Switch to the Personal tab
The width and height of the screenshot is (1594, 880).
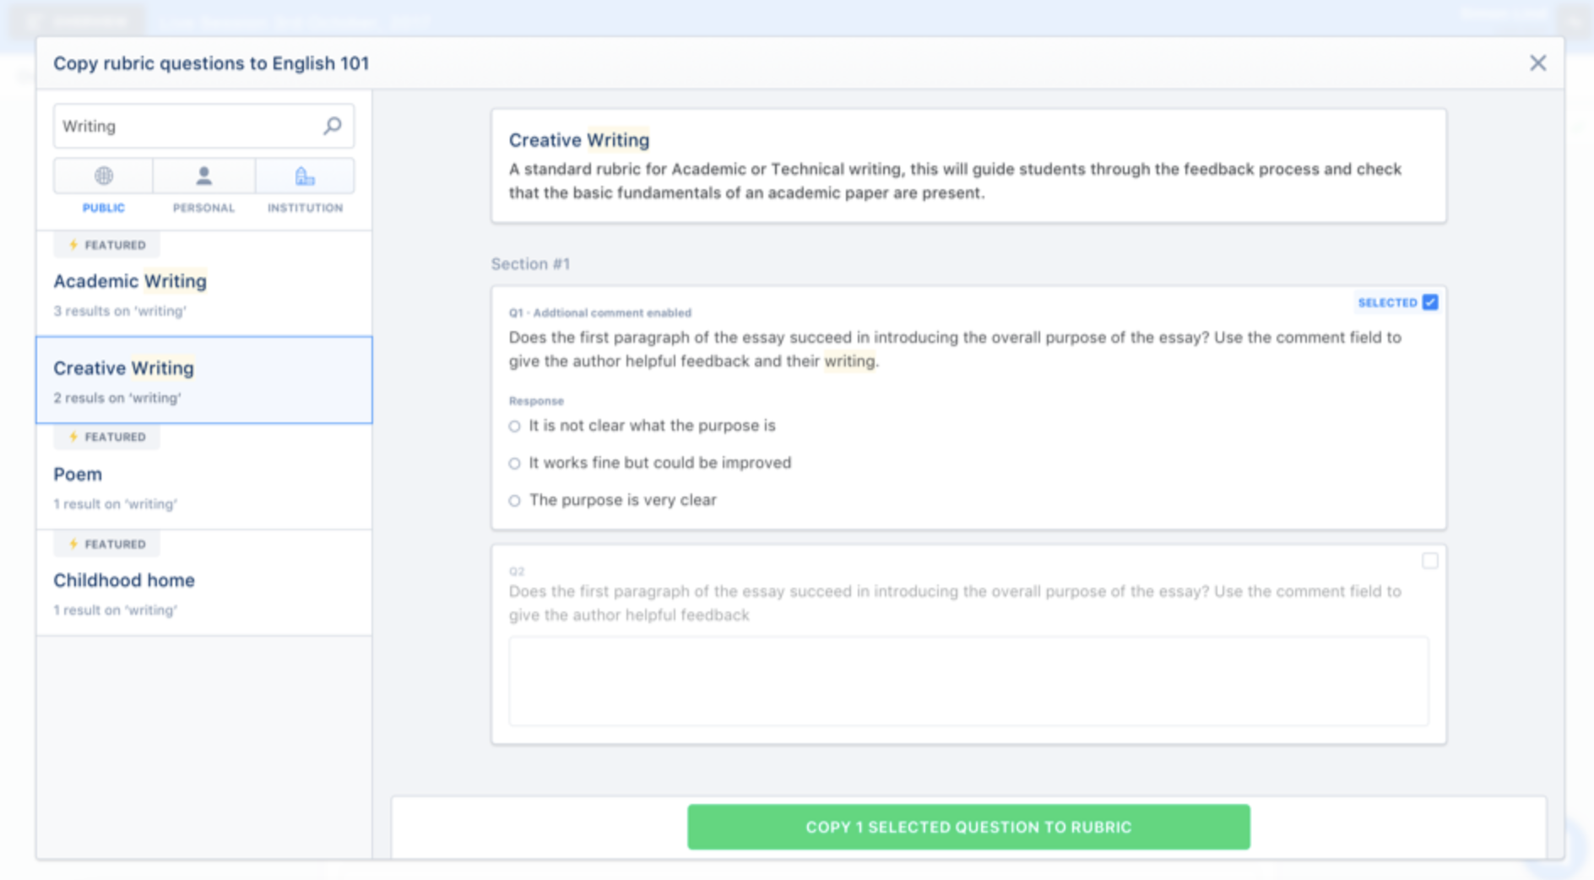tap(203, 176)
